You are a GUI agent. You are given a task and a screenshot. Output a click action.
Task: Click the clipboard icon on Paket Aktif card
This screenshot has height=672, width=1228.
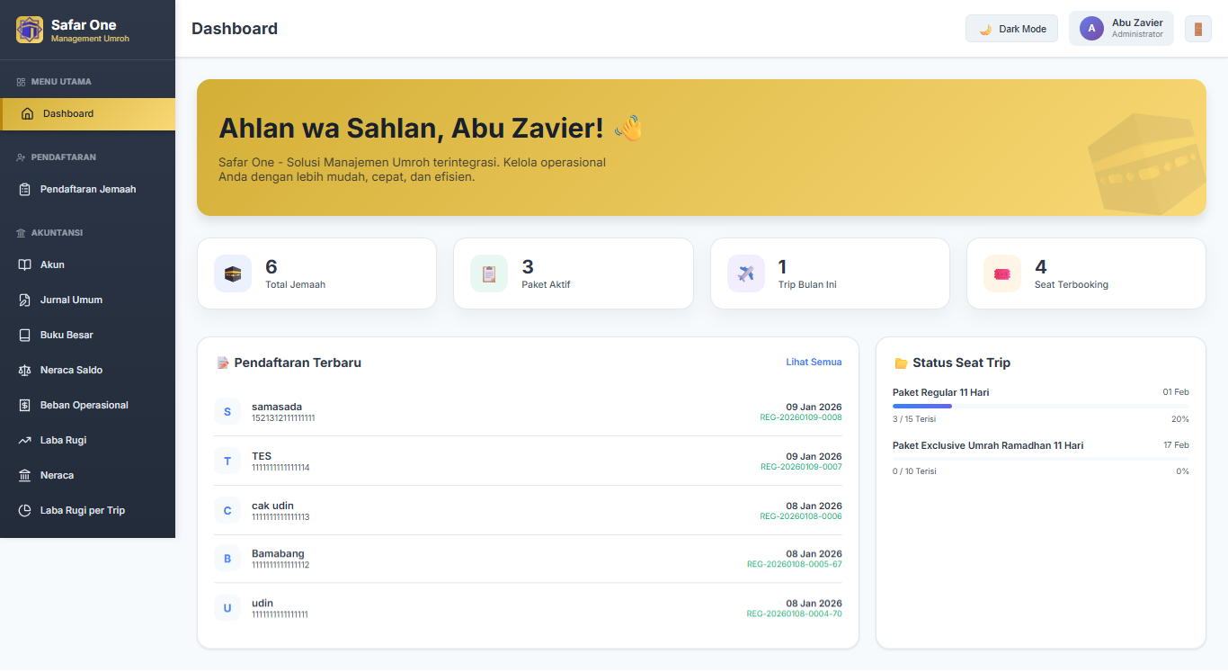[x=489, y=273]
